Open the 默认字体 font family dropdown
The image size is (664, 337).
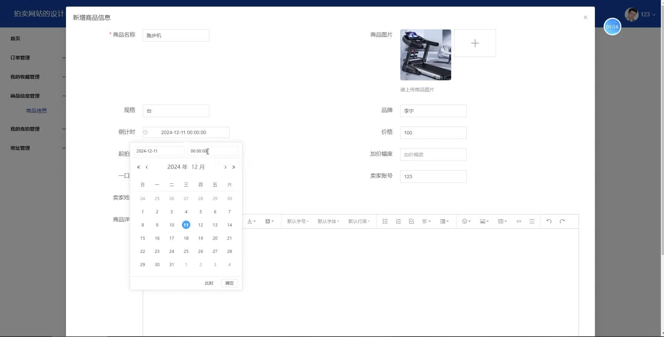click(x=328, y=221)
